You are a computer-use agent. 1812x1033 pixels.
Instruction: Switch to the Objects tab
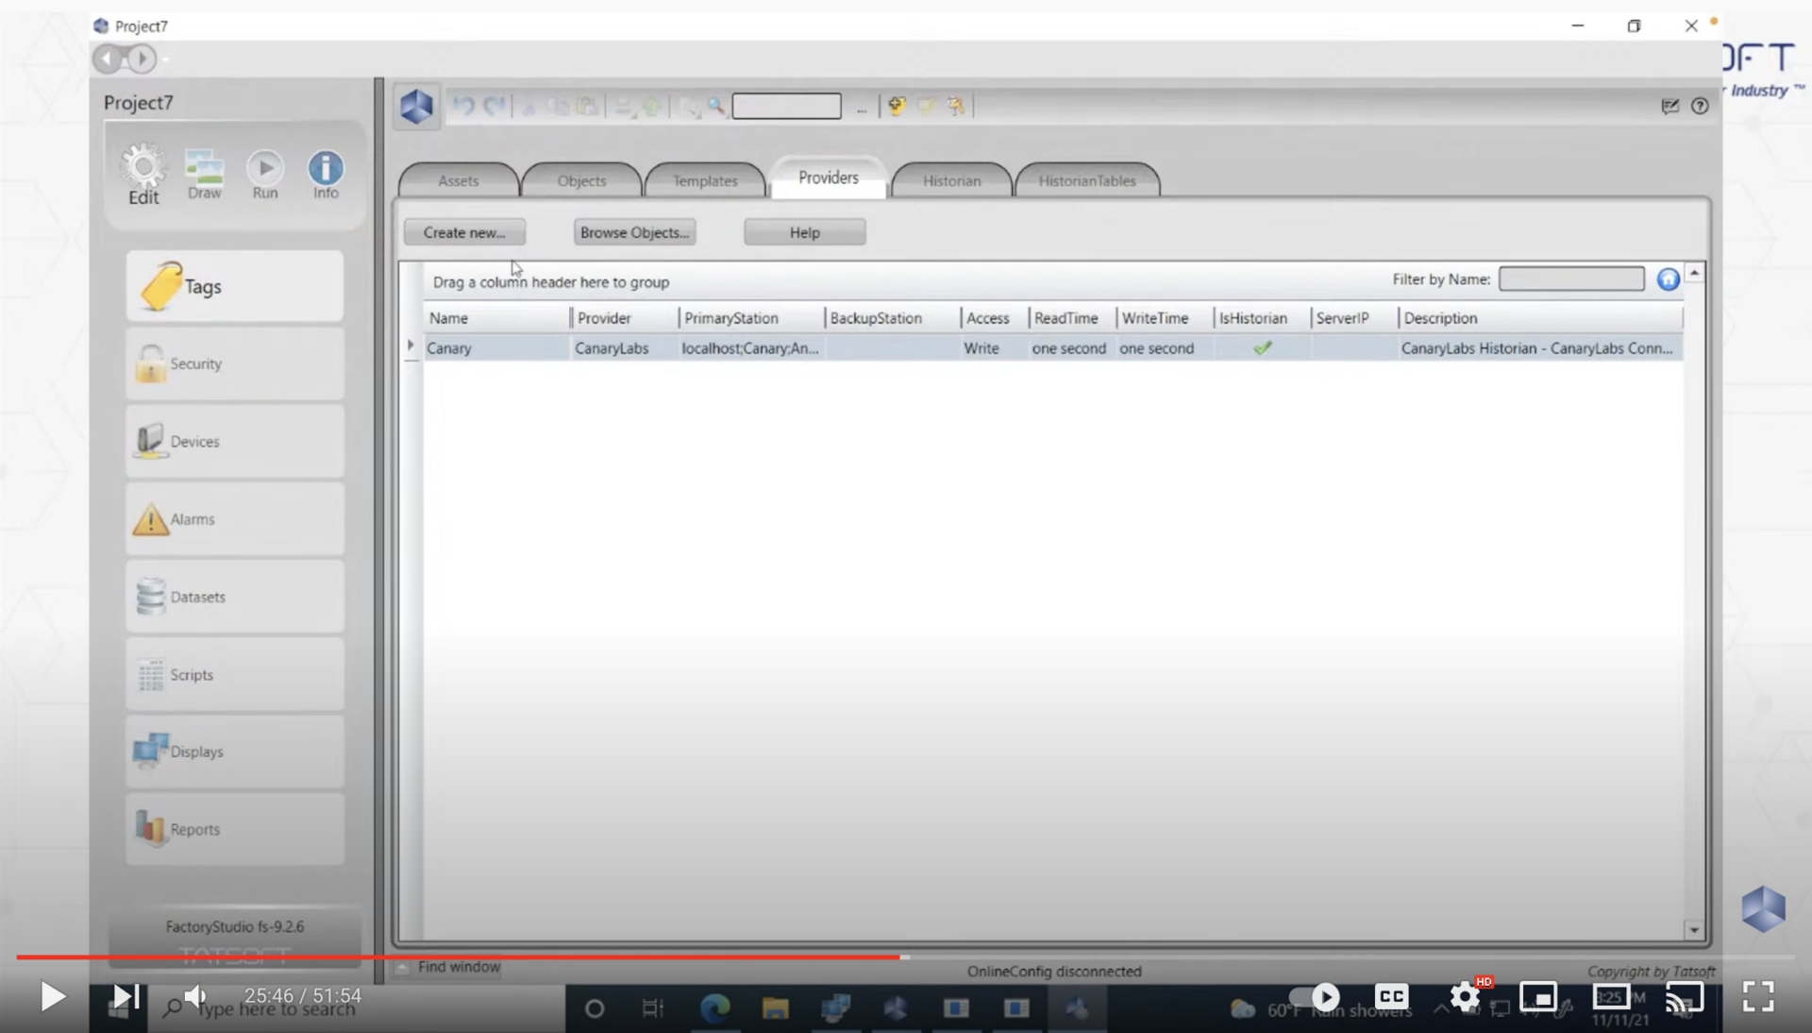[x=581, y=180]
